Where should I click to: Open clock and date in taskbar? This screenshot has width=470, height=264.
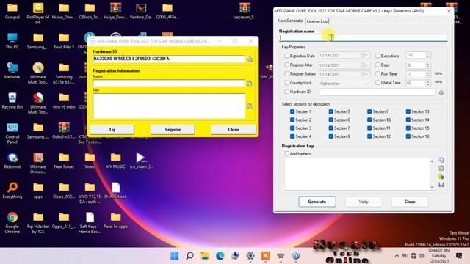pos(439,256)
